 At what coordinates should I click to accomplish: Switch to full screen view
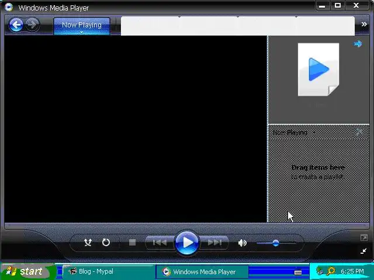click(x=363, y=237)
